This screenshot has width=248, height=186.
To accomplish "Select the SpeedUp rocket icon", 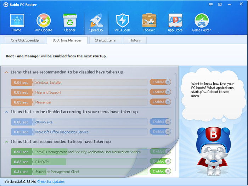I will (x=96, y=20).
